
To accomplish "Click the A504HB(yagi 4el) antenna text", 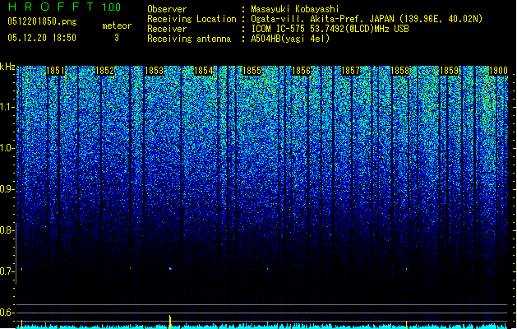I will (x=290, y=39).
